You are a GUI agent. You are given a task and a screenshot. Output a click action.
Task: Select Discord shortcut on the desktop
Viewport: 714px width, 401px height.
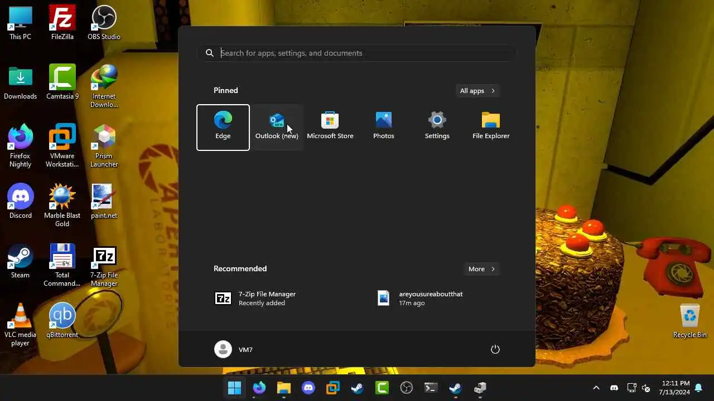click(20, 202)
